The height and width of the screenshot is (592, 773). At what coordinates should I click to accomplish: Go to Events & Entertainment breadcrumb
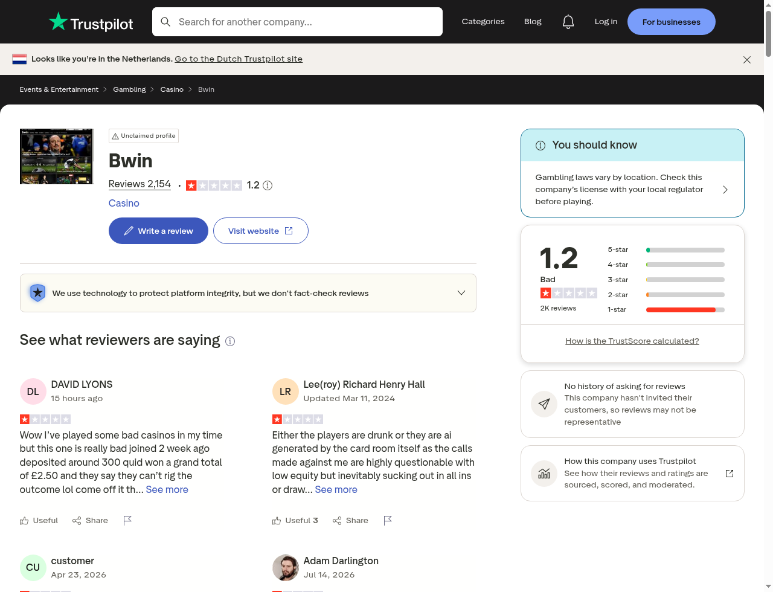point(59,89)
